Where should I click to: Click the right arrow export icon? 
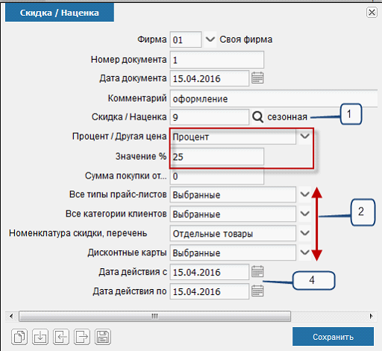(x=82, y=337)
